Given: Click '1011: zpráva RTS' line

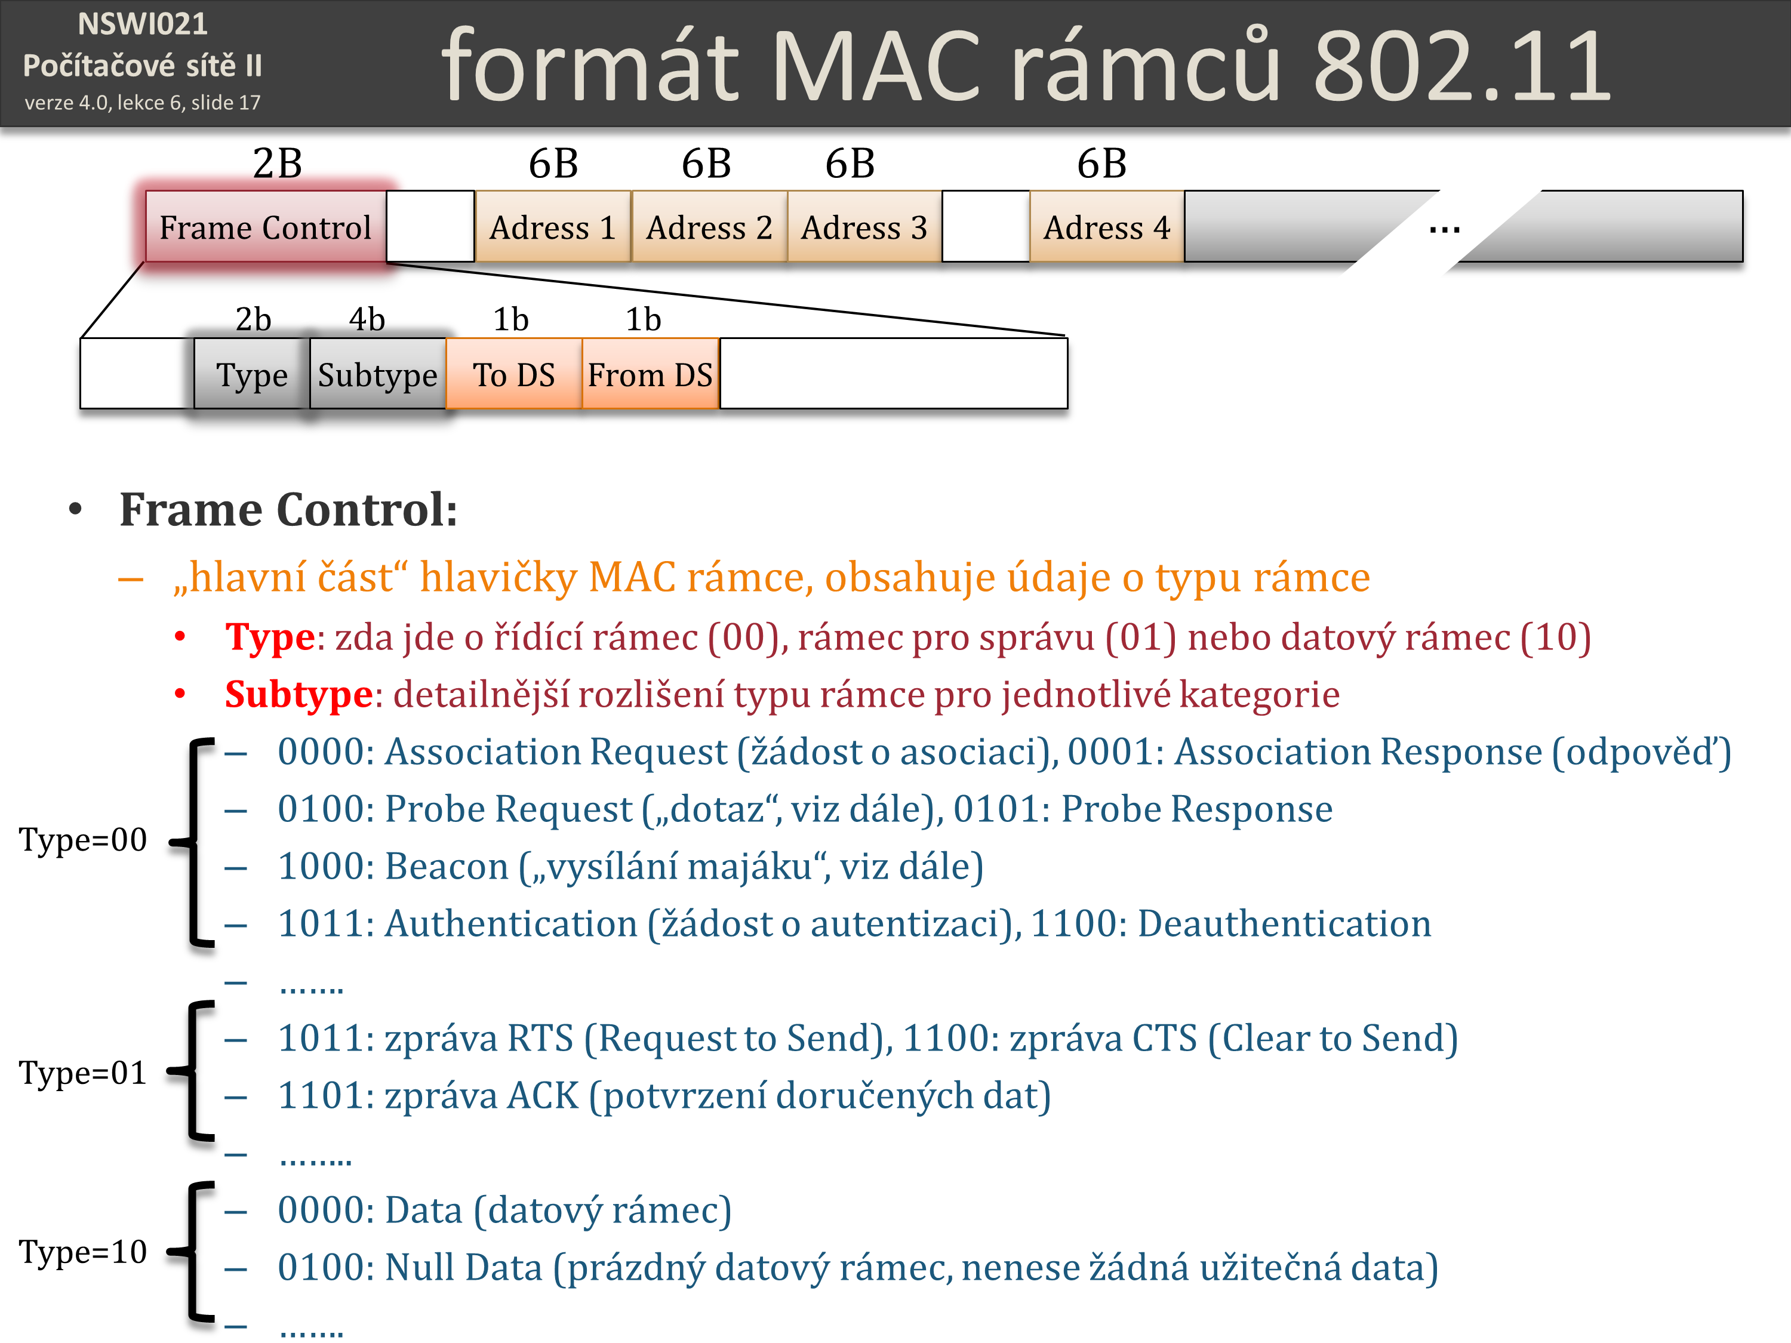Looking at the screenshot, I should pyautogui.click(x=868, y=1038).
